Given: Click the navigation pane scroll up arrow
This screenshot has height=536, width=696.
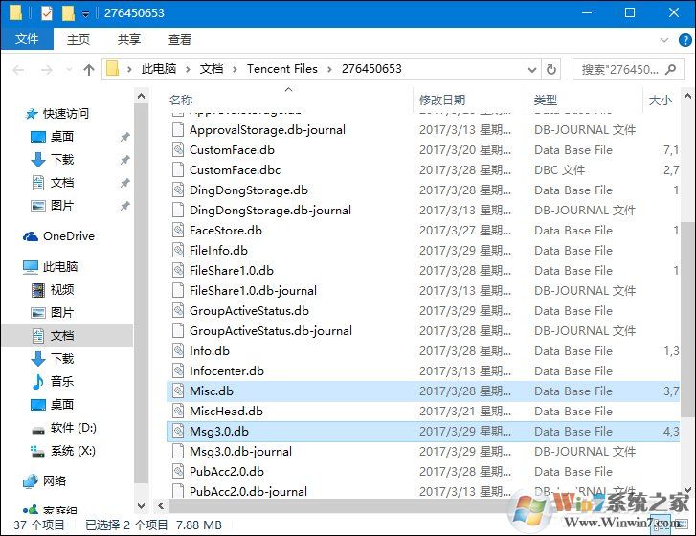Looking at the screenshot, I should pyautogui.click(x=141, y=96).
